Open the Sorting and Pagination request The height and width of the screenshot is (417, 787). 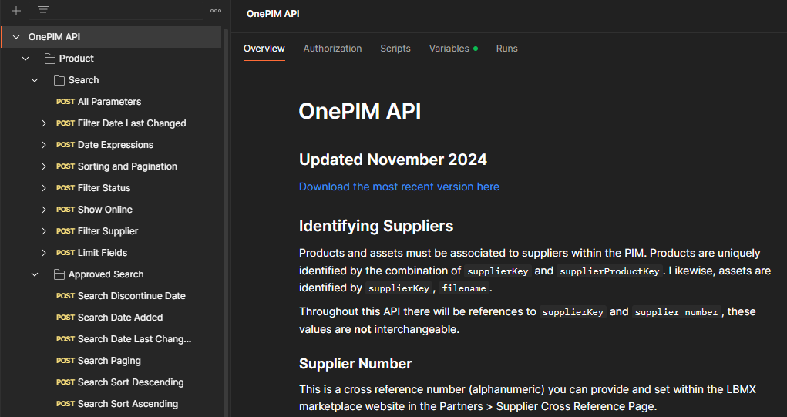(116, 166)
